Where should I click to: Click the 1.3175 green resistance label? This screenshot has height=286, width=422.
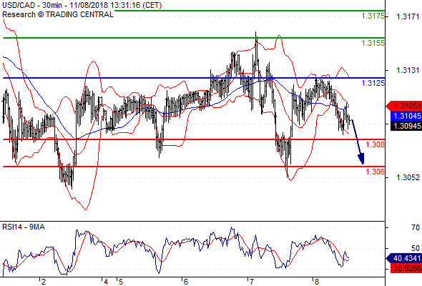coord(373,16)
